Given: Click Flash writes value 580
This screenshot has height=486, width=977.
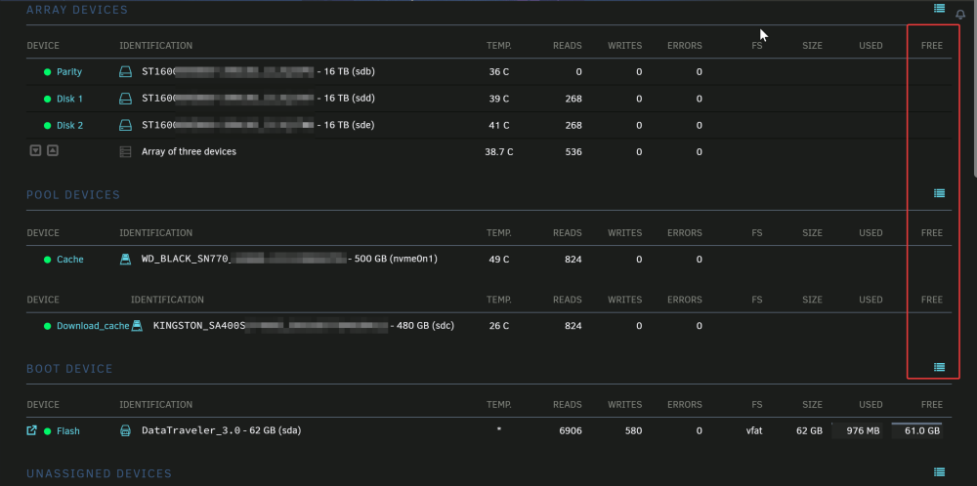Looking at the screenshot, I should pos(633,431).
